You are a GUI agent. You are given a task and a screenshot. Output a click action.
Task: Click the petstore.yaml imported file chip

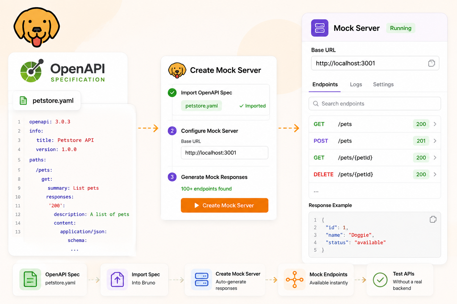[201, 106]
